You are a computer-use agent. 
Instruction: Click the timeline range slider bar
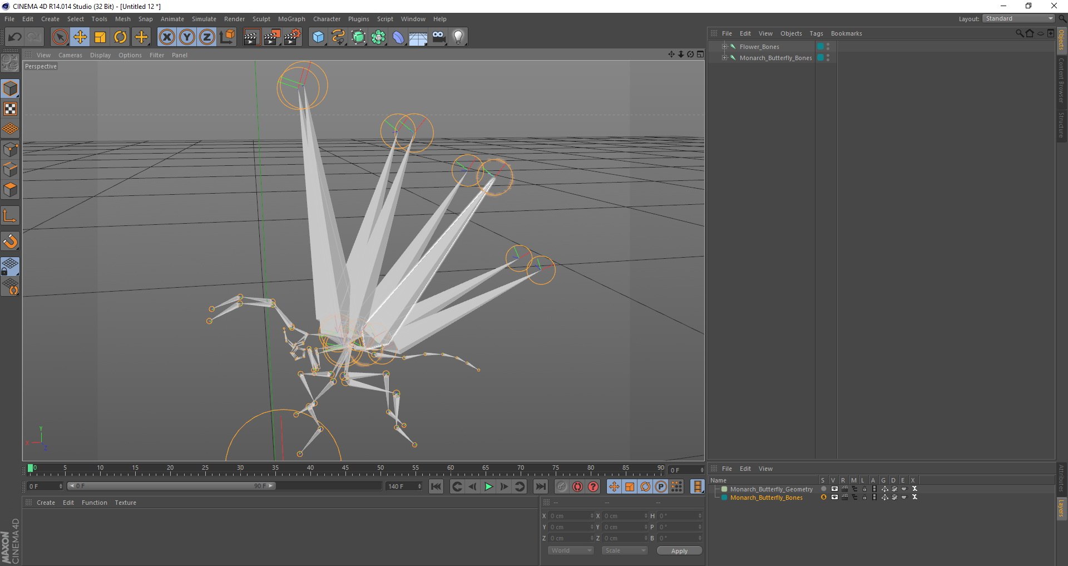[171, 486]
